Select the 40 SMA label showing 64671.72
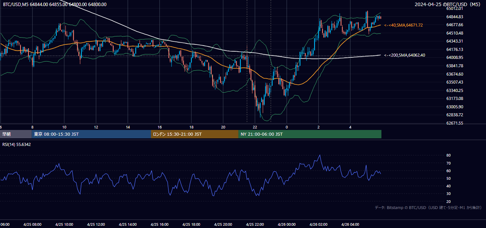Screen dimensions: 486x228 tap(403, 25)
